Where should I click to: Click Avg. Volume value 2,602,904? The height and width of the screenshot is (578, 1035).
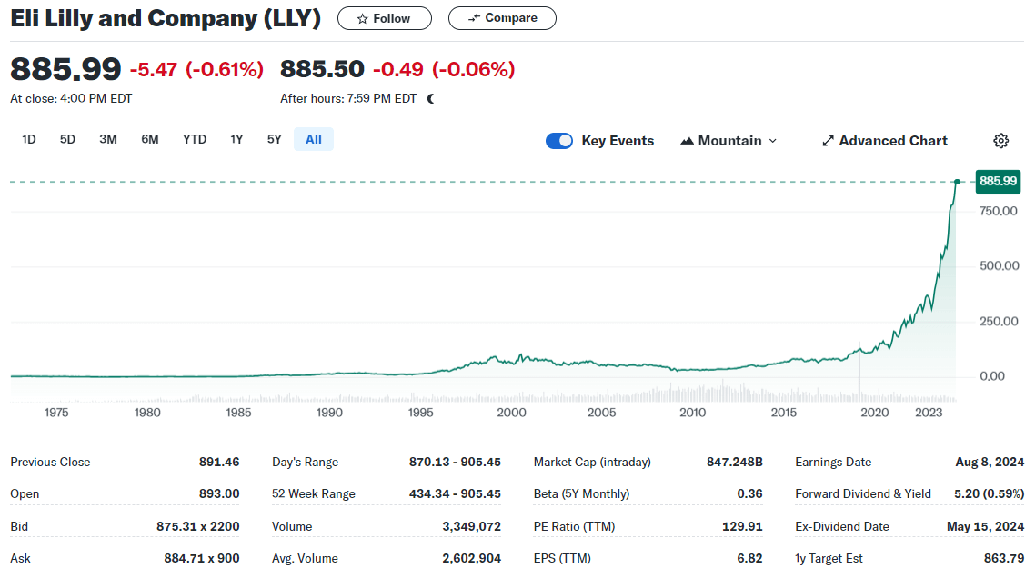click(471, 558)
